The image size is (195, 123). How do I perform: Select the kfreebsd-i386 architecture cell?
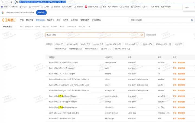(x=164, y=113)
